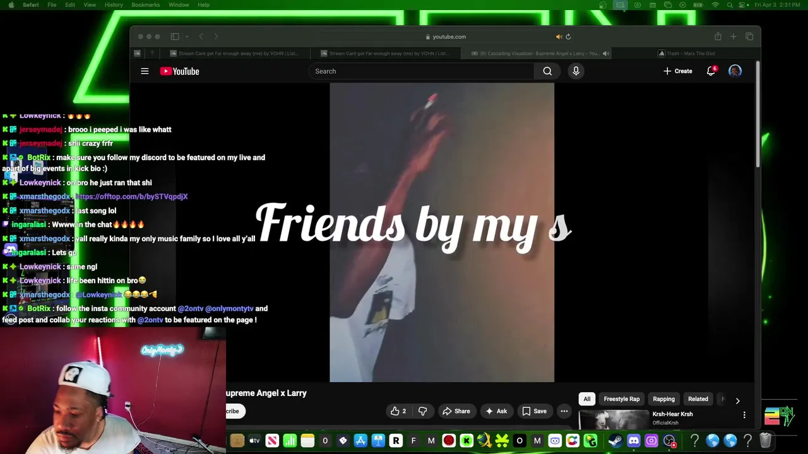
Task: Share the video
Action: 456,411
